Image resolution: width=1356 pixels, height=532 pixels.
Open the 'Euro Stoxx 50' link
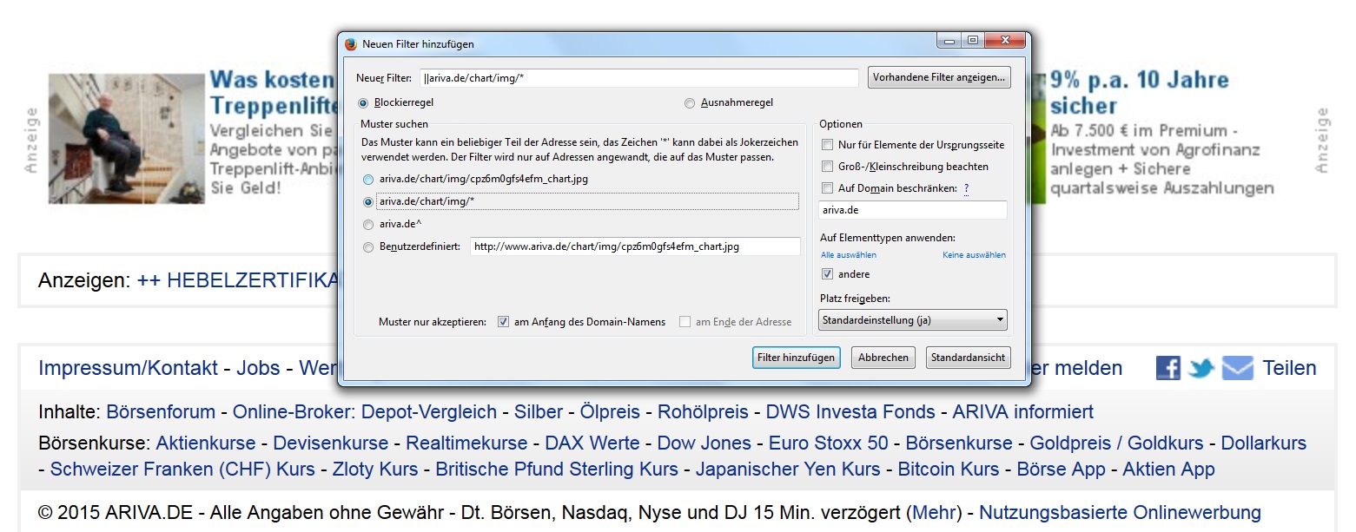coord(829,443)
